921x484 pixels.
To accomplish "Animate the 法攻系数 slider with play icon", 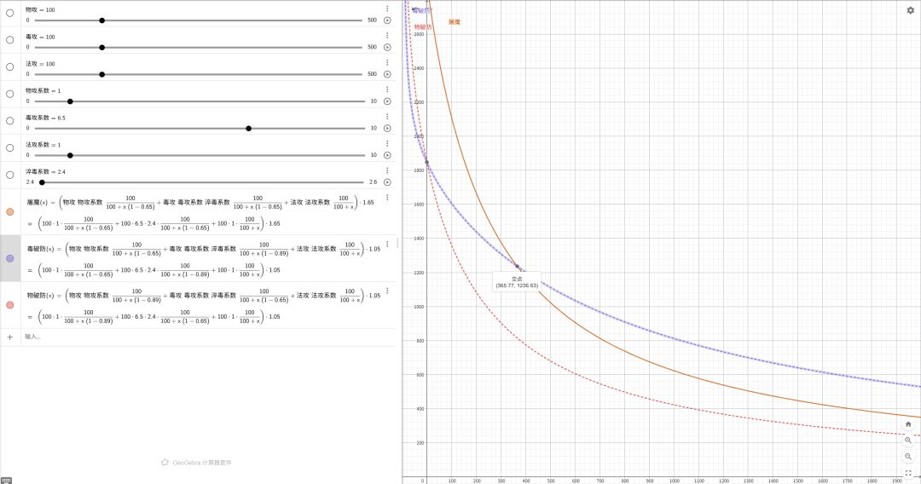I will (x=387, y=155).
